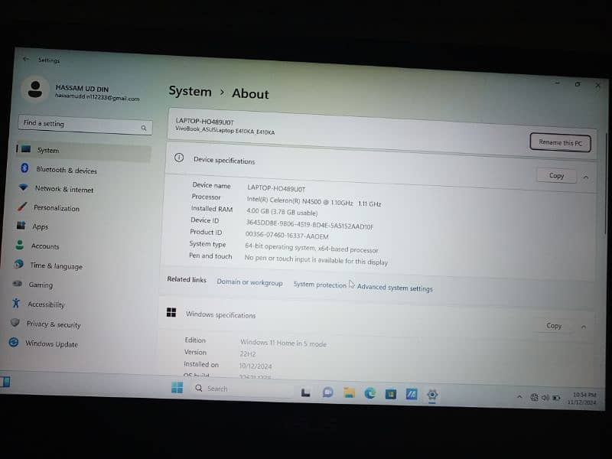The image size is (612, 459).
Task: Go to Network & internet settings
Action: 64,189
